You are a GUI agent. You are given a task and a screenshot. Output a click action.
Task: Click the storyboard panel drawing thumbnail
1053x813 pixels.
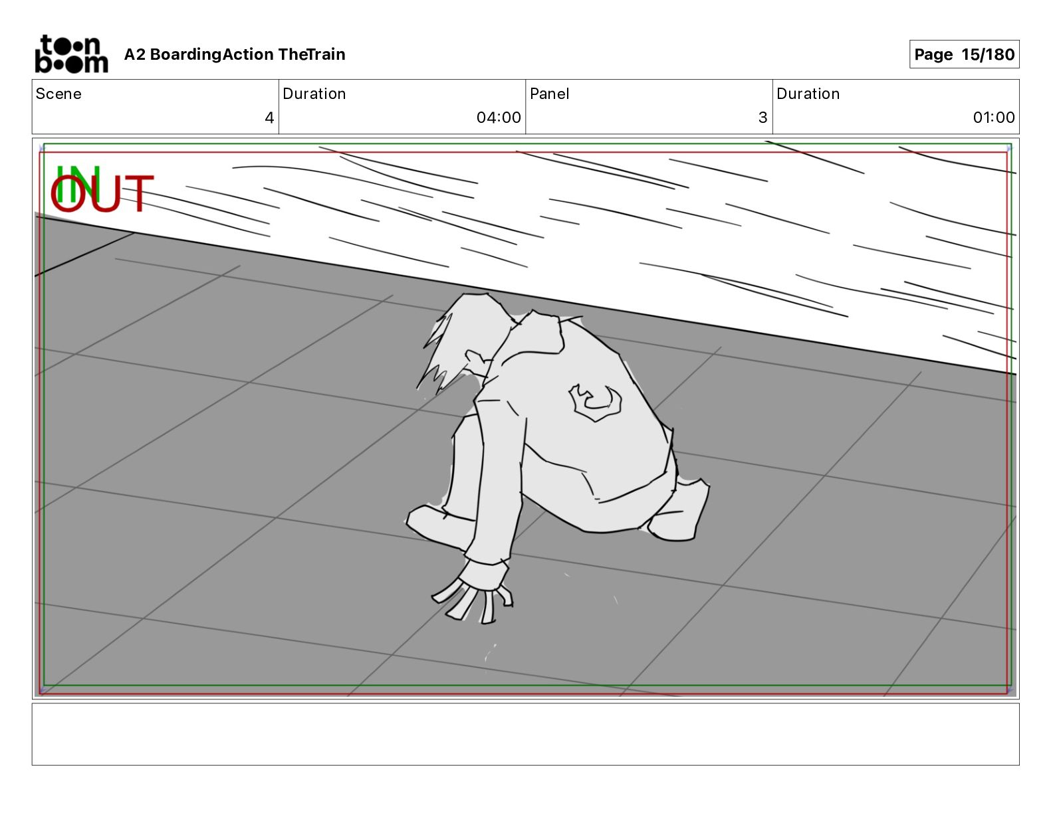pos(526,418)
